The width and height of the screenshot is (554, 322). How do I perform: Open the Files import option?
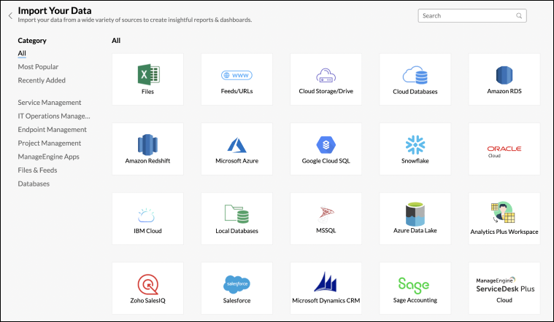147,79
